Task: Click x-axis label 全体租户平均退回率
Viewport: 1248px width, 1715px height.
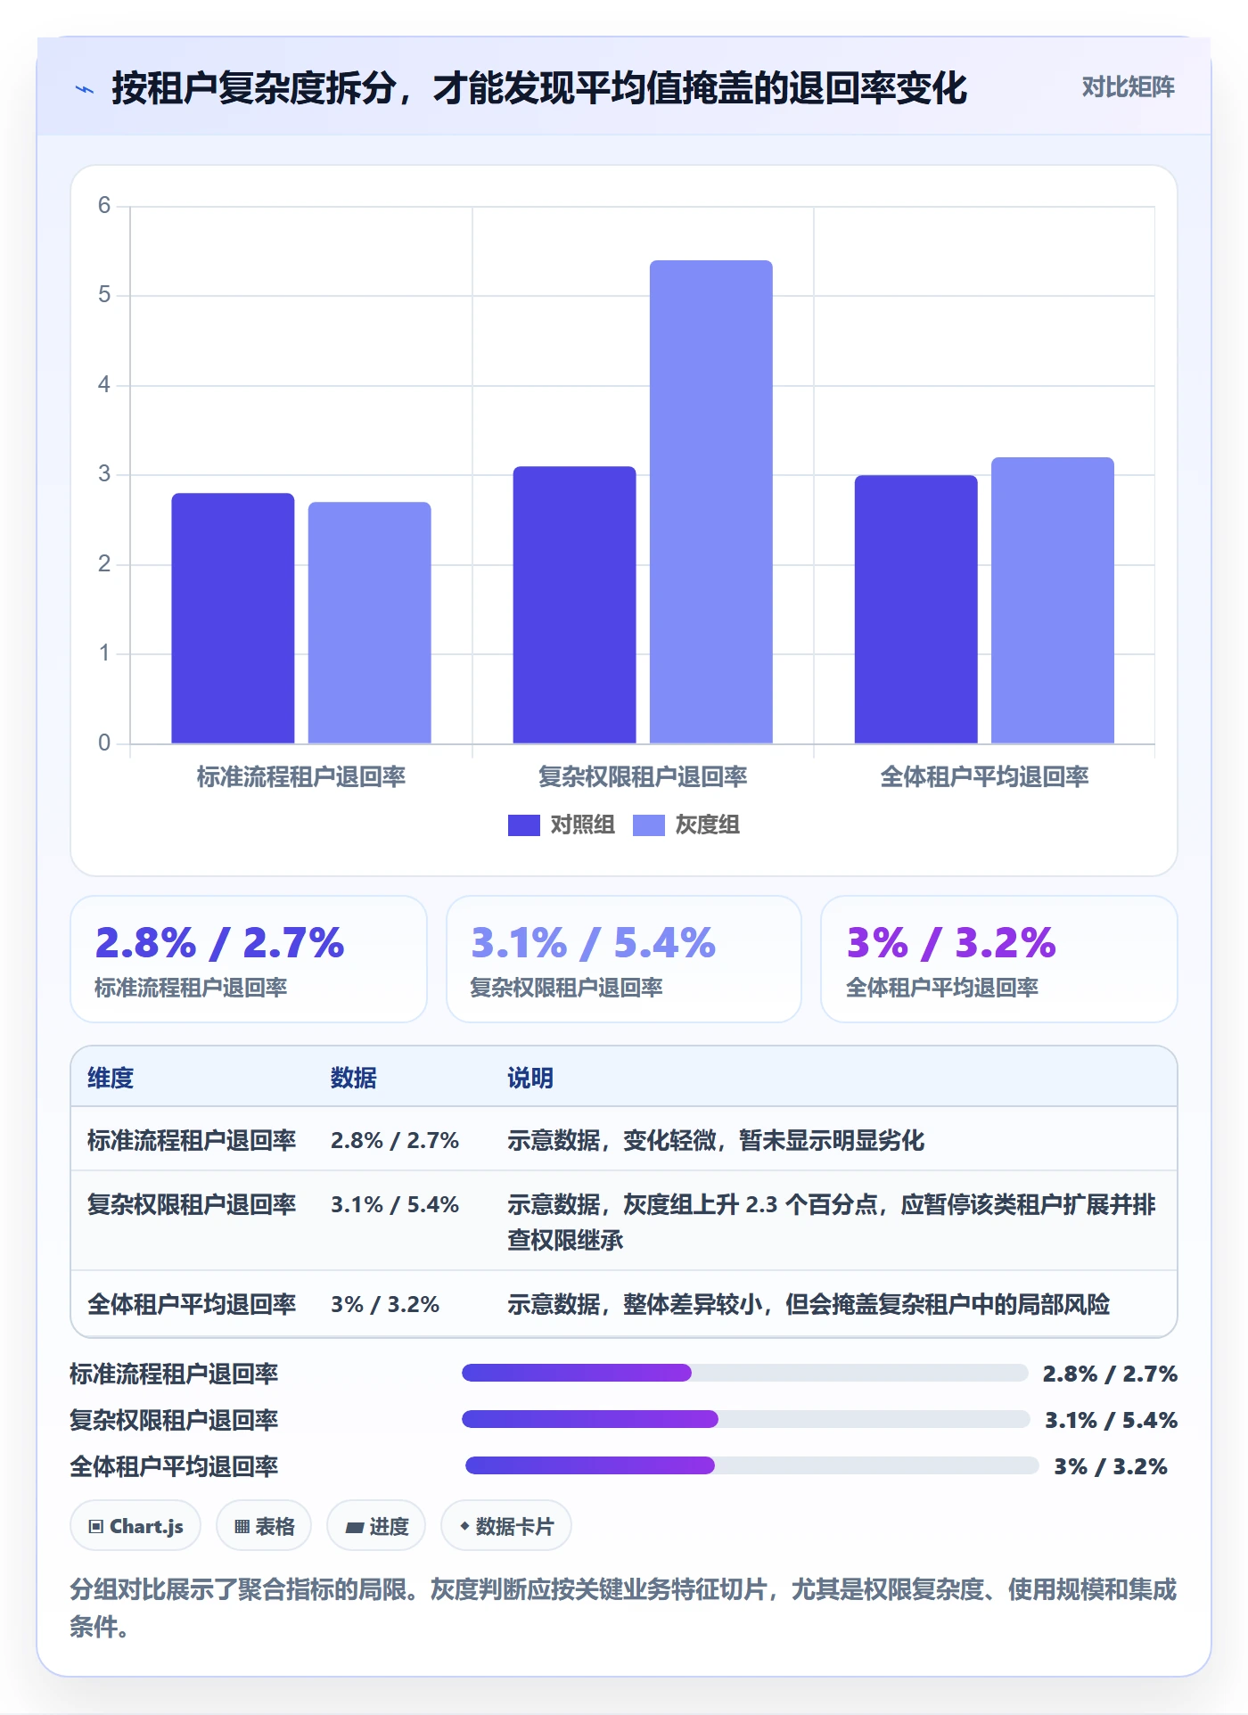Action: tap(984, 776)
